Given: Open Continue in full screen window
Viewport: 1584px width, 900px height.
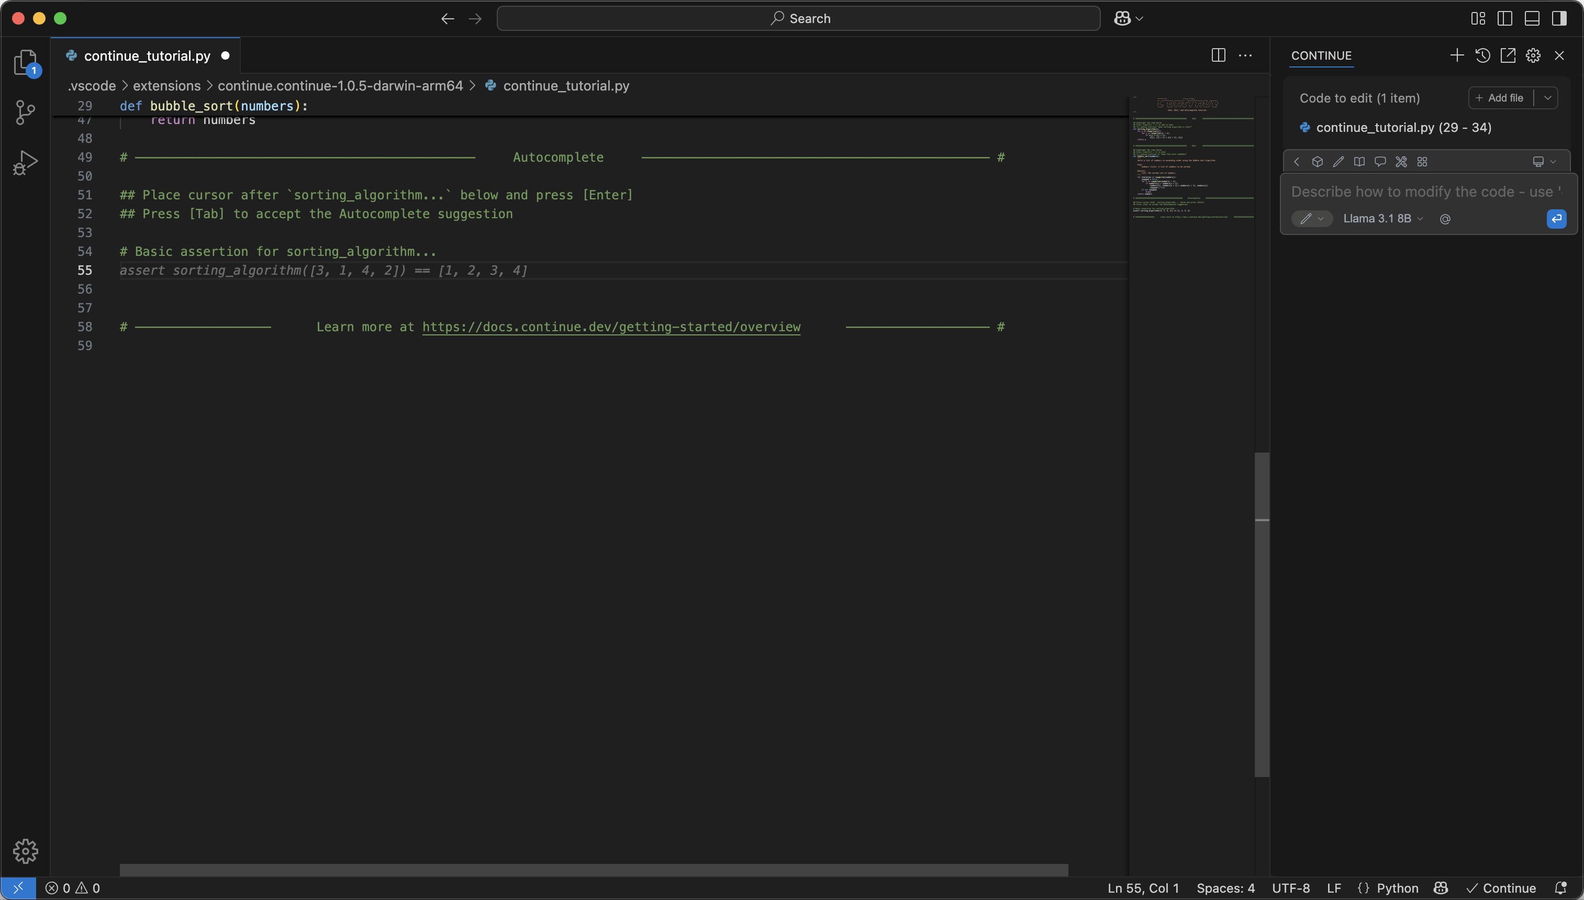Looking at the screenshot, I should [x=1508, y=55].
